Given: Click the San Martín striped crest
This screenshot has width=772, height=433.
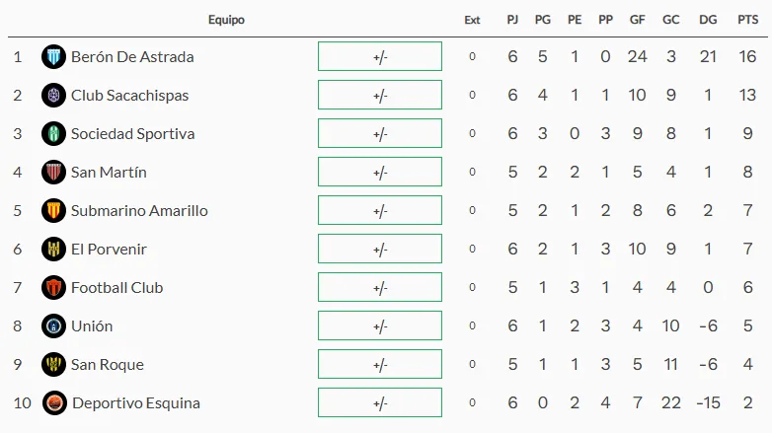Looking at the screenshot, I should point(53,173).
